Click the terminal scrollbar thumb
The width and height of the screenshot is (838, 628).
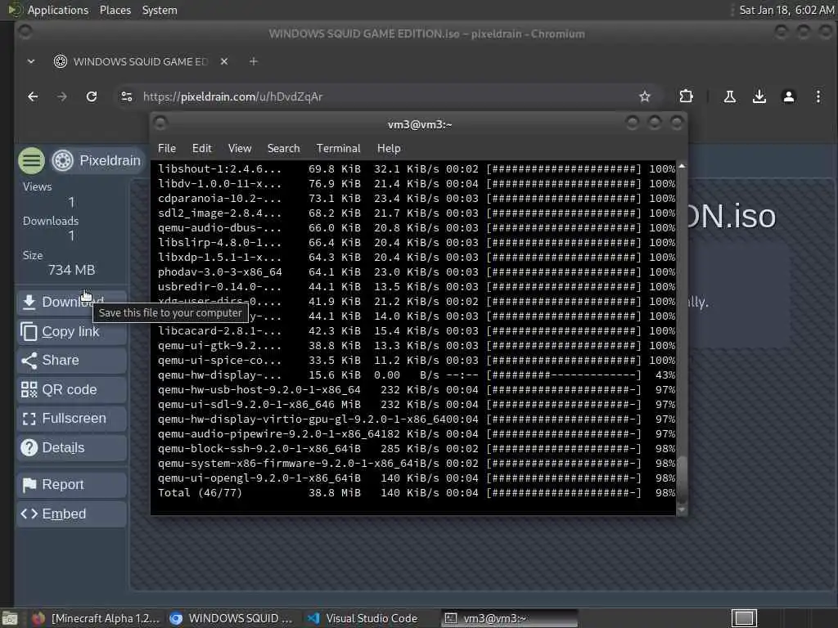(682, 479)
